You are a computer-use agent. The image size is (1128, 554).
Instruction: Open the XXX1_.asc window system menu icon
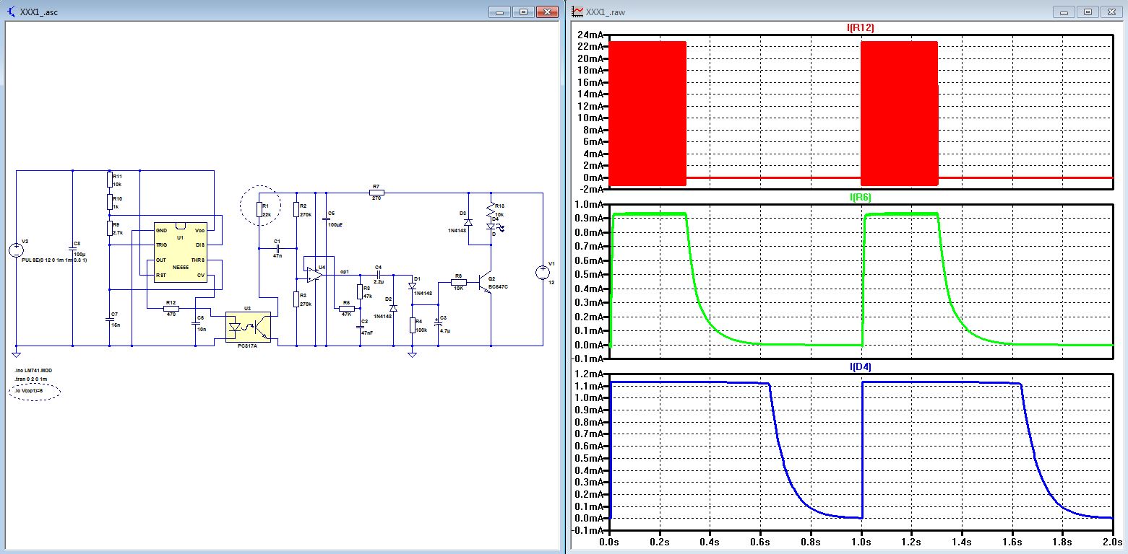click(11, 12)
